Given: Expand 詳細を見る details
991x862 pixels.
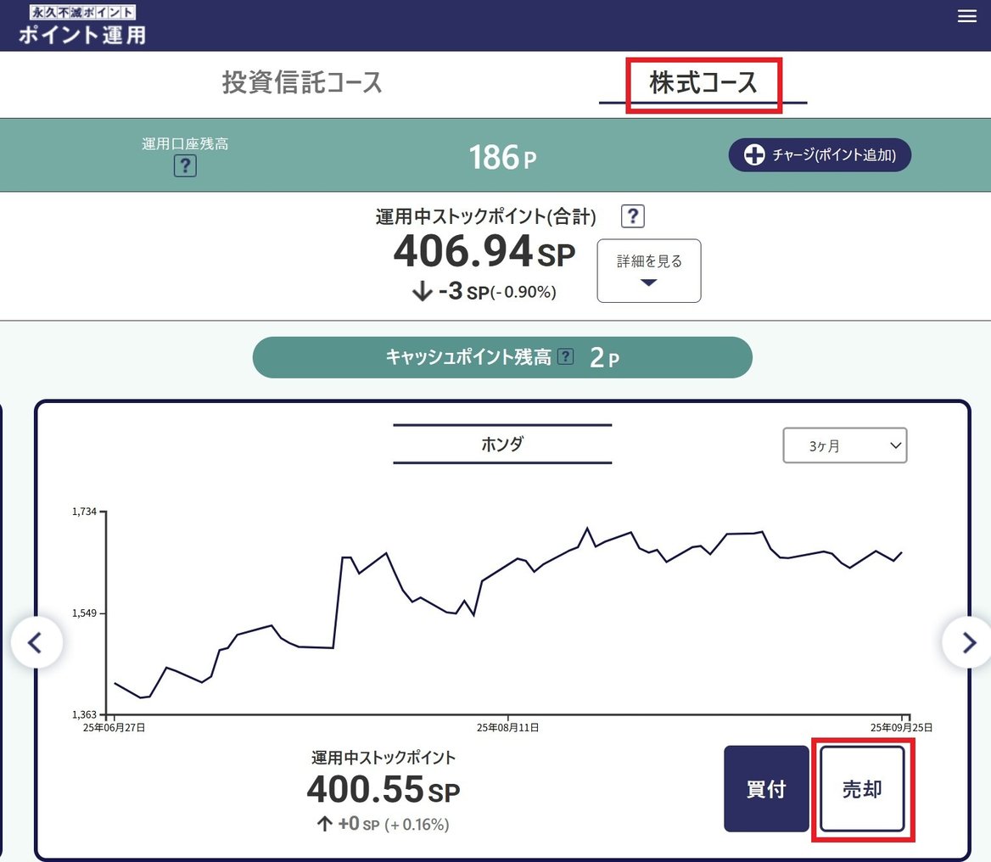Looking at the screenshot, I should pyautogui.click(x=649, y=271).
